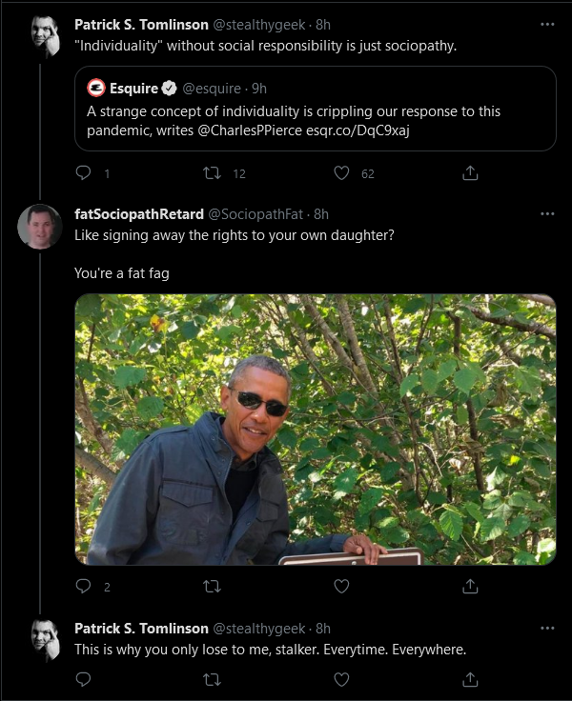Image resolution: width=572 pixels, height=701 pixels.
Task: Open more options on last tweet
Action: coord(547,628)
